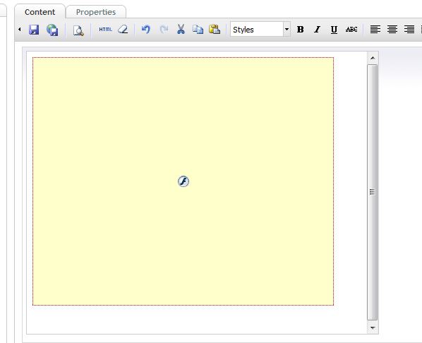Open the HTML source editor
This screenshot has width=422, height=343.
[x=105, y=30]
